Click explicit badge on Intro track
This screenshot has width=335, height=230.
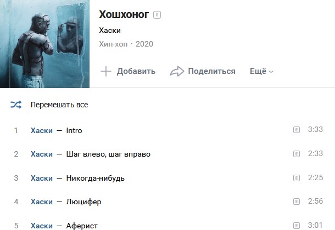click(297, 130)
